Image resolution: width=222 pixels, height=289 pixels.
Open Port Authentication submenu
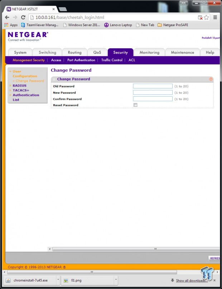81,60
